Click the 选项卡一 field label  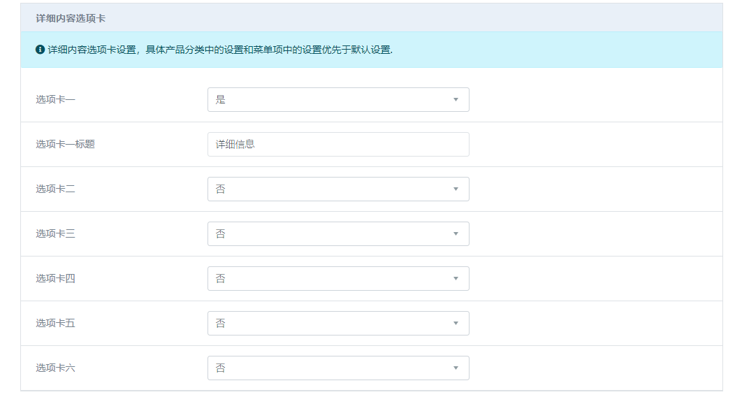(x=55, y=100)
